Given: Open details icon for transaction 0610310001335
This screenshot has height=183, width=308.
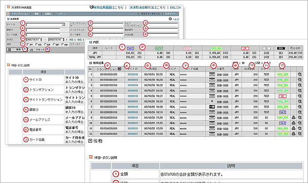Looking at the screenshot, I should pos(300,74).
